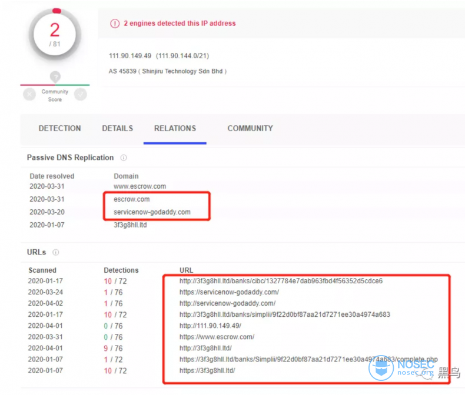Click the red alert icon beside detection message

[x=115, y=24]
